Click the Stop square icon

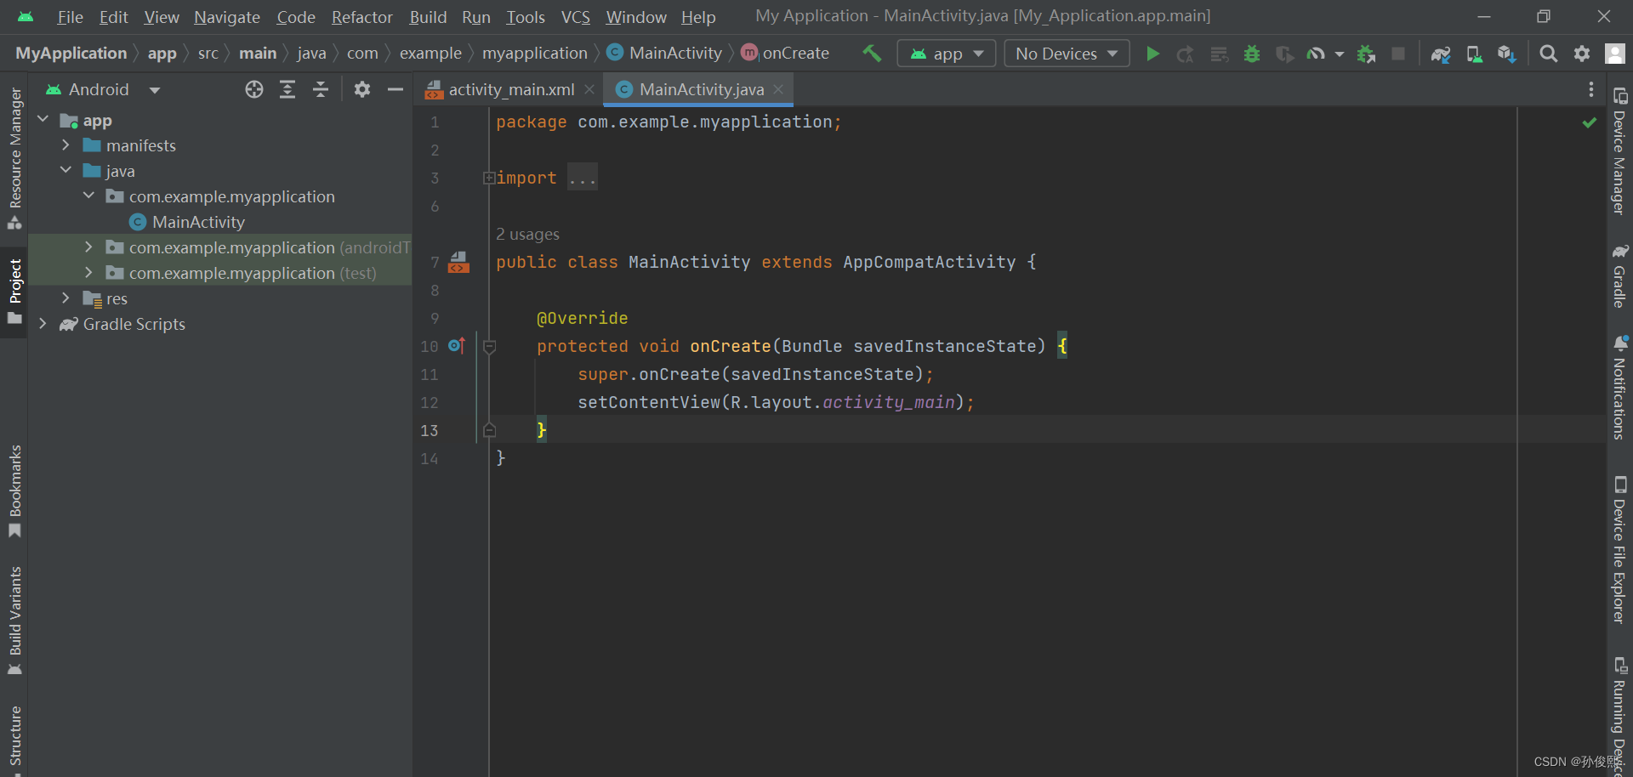[x=1397, y=54]
